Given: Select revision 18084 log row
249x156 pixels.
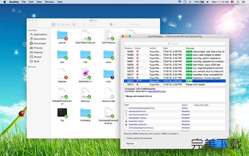Looking at the screenshot, I should 175,52.
